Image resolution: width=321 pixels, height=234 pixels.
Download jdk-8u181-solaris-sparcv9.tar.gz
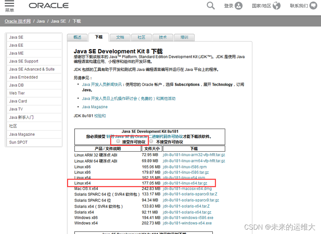pos(191,200)
